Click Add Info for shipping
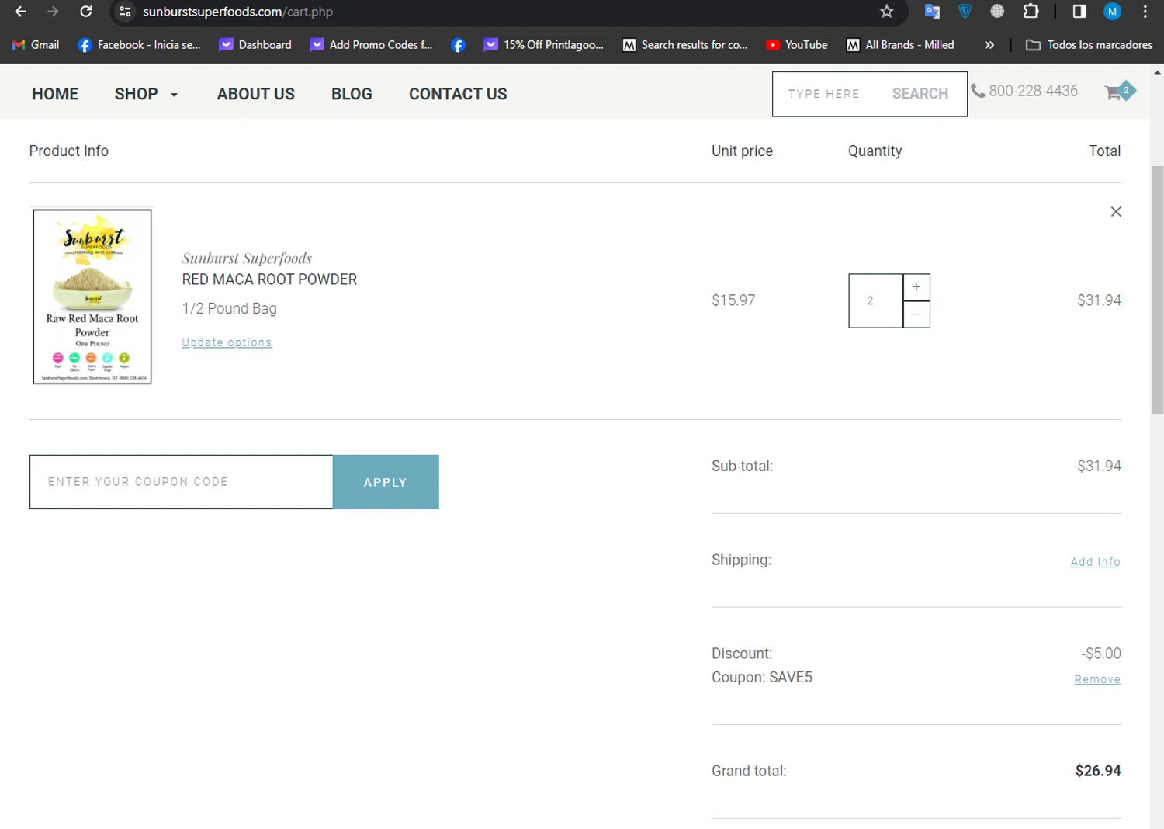1164x829 pixels. 1096,562
